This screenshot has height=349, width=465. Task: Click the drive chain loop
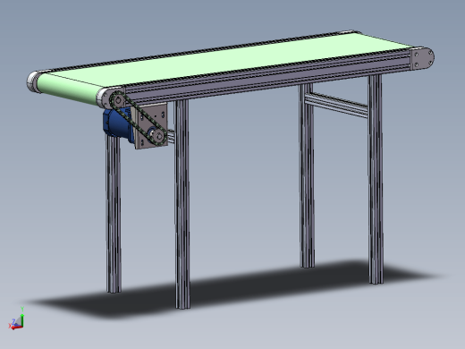click(138, 119)
